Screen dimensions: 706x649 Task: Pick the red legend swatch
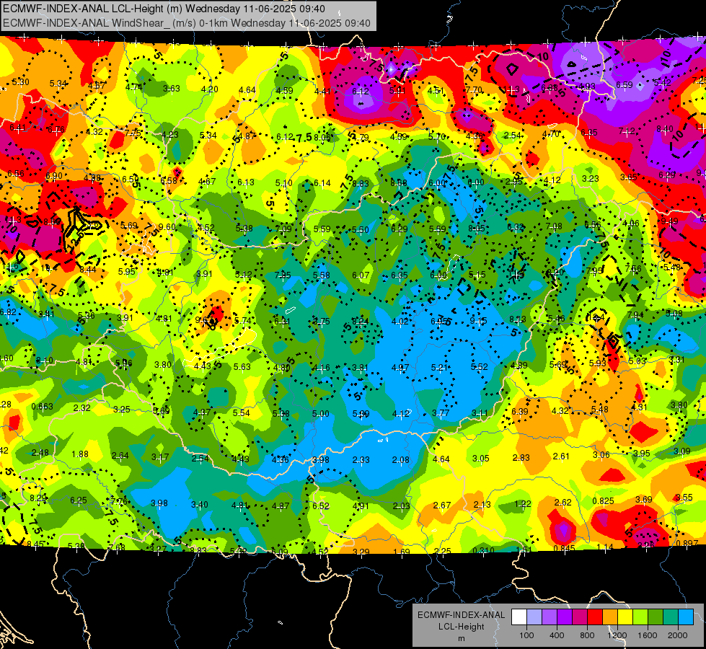[595, 617]
